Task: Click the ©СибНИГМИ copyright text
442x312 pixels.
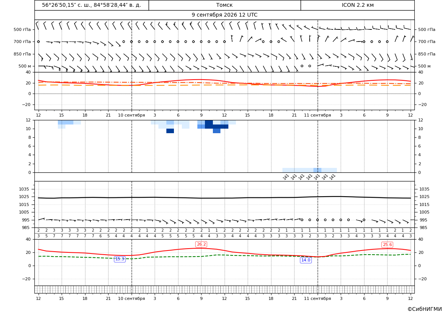Action: pyautogui.click(x=424, y=309)
